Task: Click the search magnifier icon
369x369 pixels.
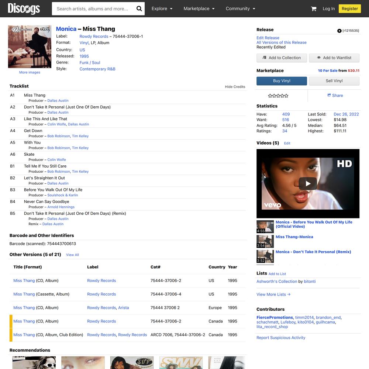Action: (139, 9)
